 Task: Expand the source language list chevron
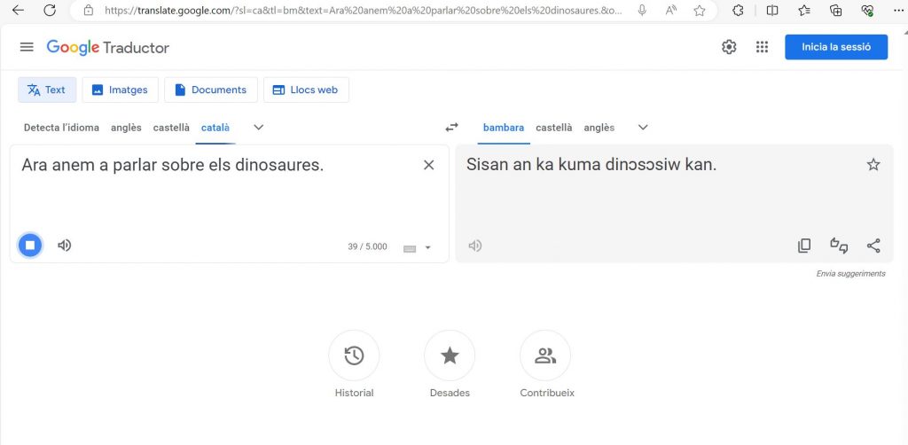coord(259,128)
